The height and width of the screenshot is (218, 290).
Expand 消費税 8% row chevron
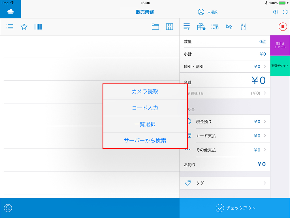(x=265, y=93)
